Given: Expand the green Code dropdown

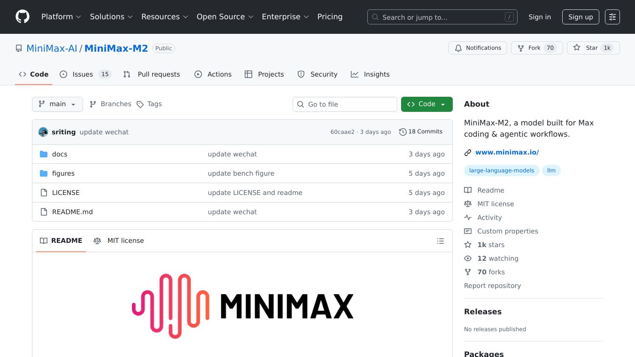Looking at the screenshot, I should (x=426, y=104).
